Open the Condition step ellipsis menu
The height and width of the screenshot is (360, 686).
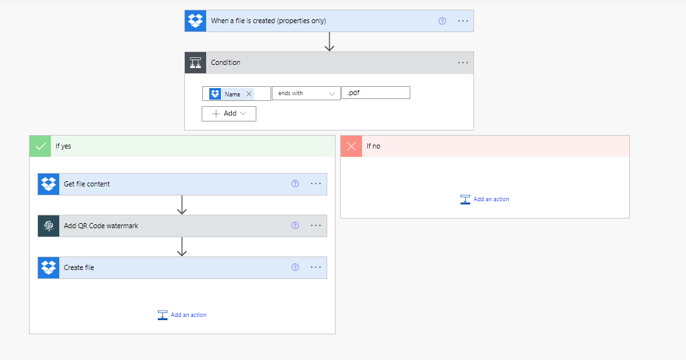click(x=462, y=62)
